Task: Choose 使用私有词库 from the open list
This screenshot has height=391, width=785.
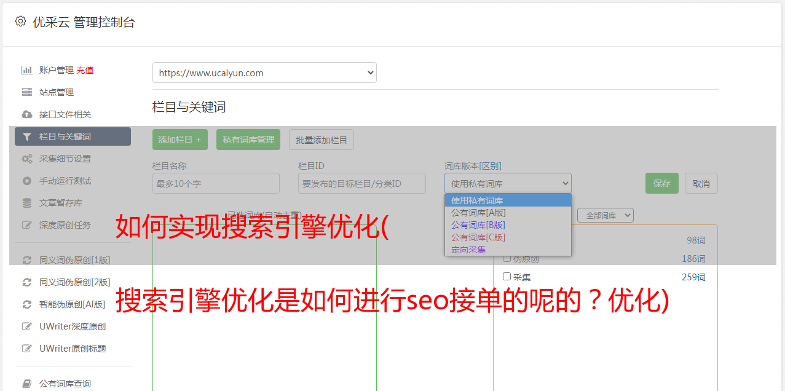Action: coord(508,200)
